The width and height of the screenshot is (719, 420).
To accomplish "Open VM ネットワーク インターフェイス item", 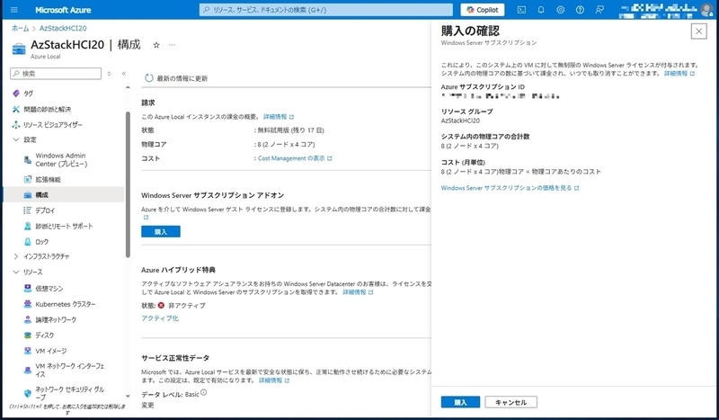I will 69,370.
